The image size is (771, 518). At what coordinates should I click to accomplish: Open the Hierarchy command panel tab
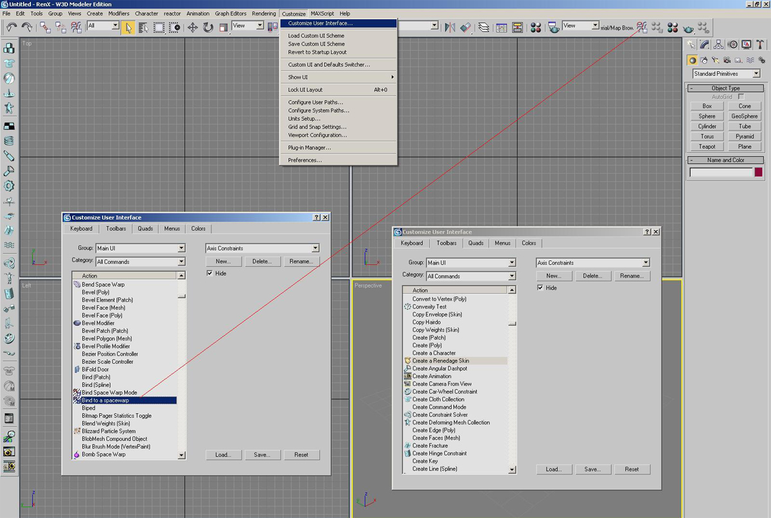718,44
